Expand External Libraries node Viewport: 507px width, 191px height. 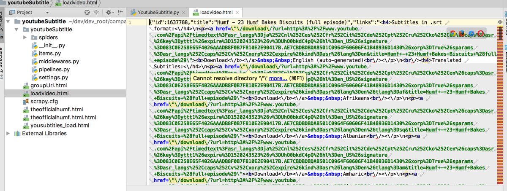[8, 134]
